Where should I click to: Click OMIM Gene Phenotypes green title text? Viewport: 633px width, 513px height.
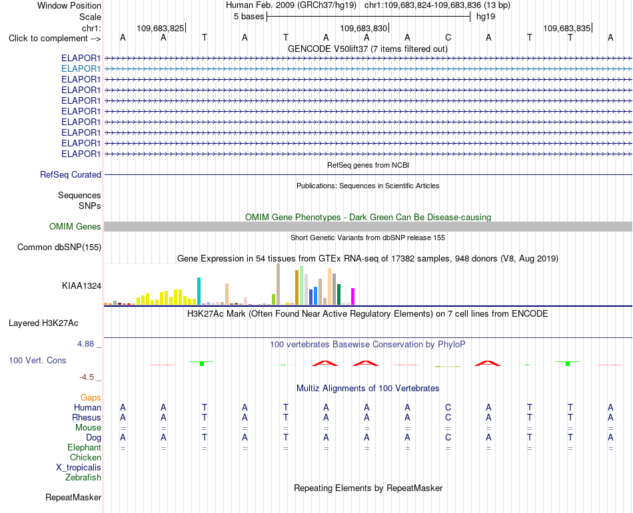368,217
